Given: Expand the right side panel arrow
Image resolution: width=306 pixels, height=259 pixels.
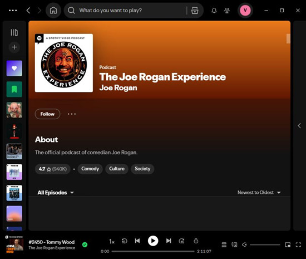Looking at the screenshot, I should (299, 126).
